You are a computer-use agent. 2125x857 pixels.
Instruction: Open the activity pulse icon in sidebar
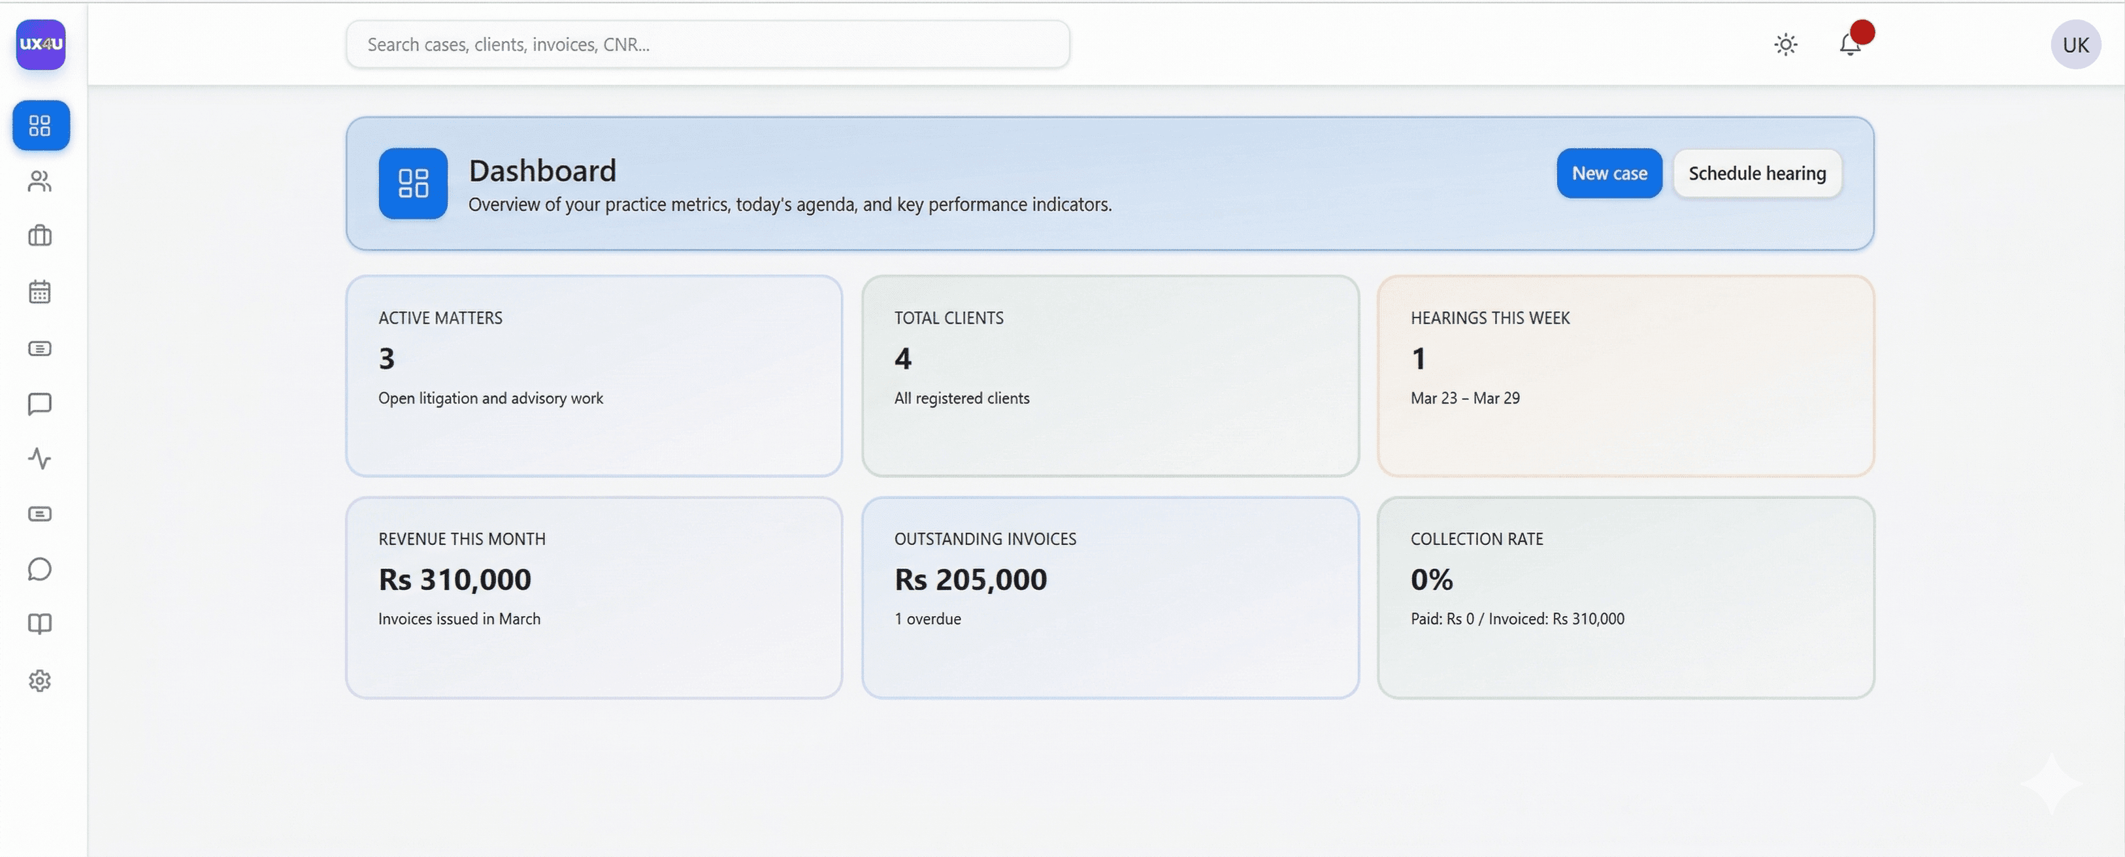(x=40, y=459)
